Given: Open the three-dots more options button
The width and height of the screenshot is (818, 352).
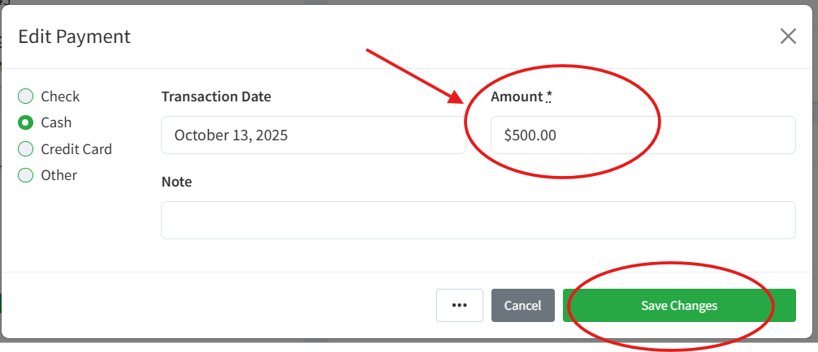Looking at the screenshot, I should pyautogui.click(x=459, y=305).
